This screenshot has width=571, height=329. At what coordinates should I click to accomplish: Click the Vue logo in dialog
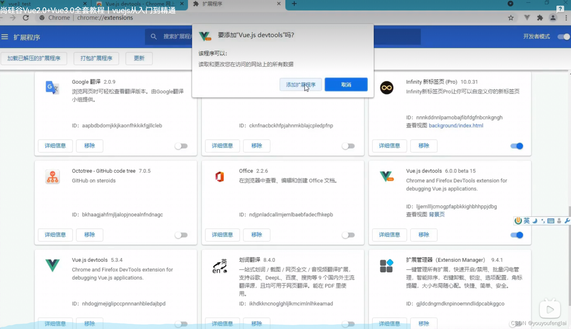pyautogui.click(x=205, y=36)
